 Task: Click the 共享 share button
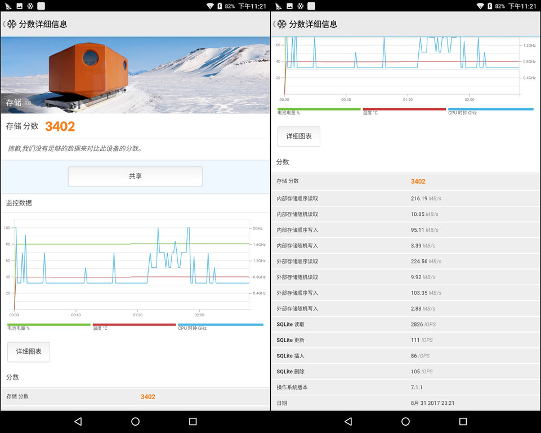pyautogui.click(x=135, y=176)
